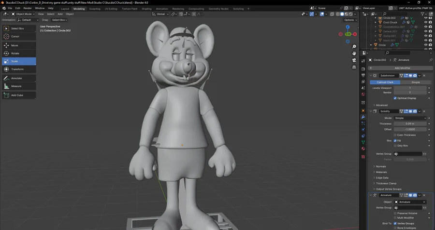Screen dimensions: 435x230
Task: Switch to the UV Editing workspace tab
Action: coord(111,9)
